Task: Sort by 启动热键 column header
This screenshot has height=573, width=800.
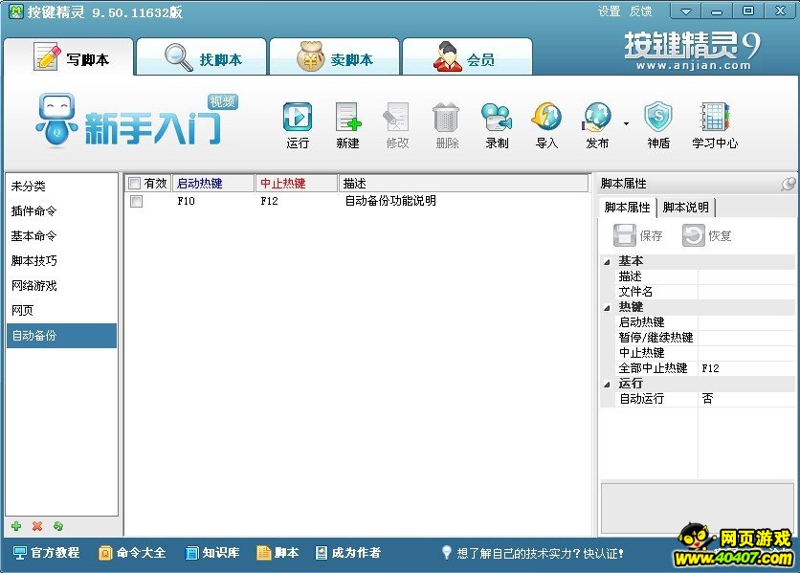Action: (x=213, y=183)
